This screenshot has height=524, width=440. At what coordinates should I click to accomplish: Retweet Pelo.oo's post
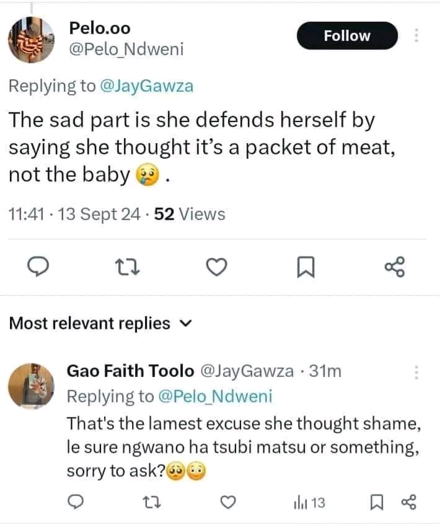point(128,267)
